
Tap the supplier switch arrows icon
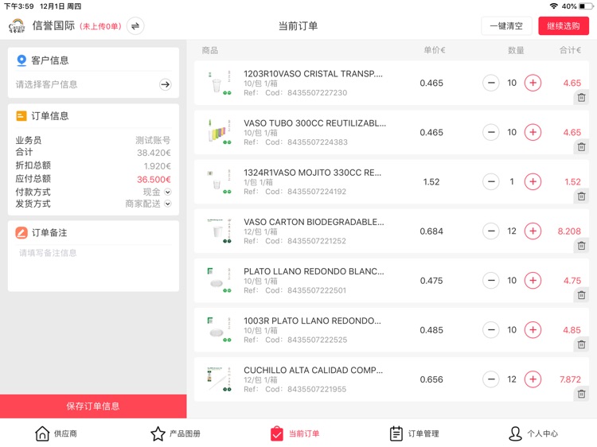pos(135,26)
